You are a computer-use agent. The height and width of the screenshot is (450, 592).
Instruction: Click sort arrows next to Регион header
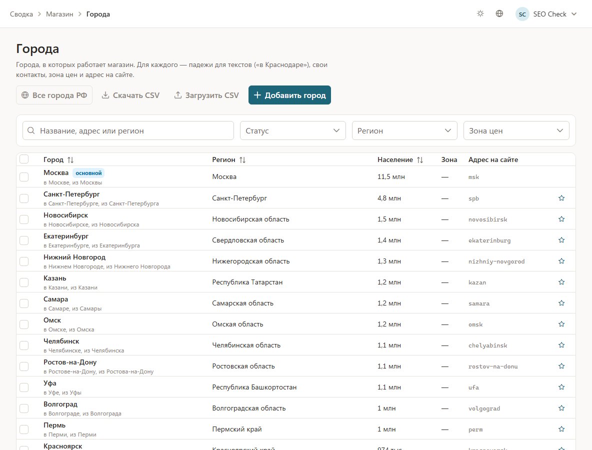pos(242,160)
